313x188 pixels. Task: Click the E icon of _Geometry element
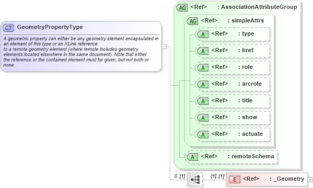pos(235,180)
